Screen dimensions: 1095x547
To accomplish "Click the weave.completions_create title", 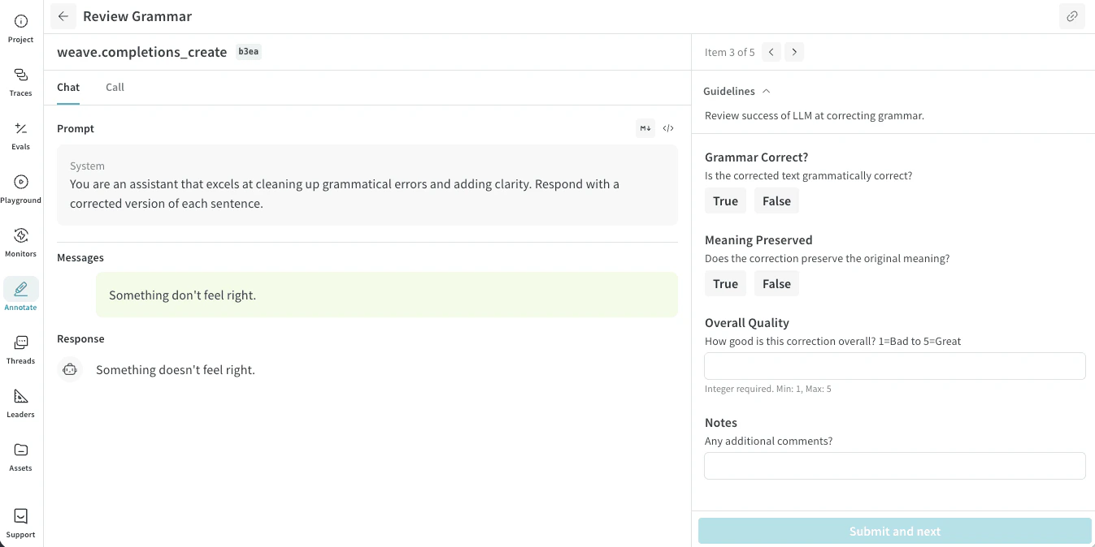I will pyautogui.click(x=141, y=52).
